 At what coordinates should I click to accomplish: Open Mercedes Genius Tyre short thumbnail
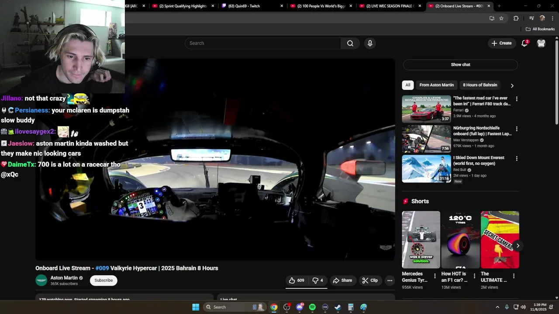pos(421,240)
